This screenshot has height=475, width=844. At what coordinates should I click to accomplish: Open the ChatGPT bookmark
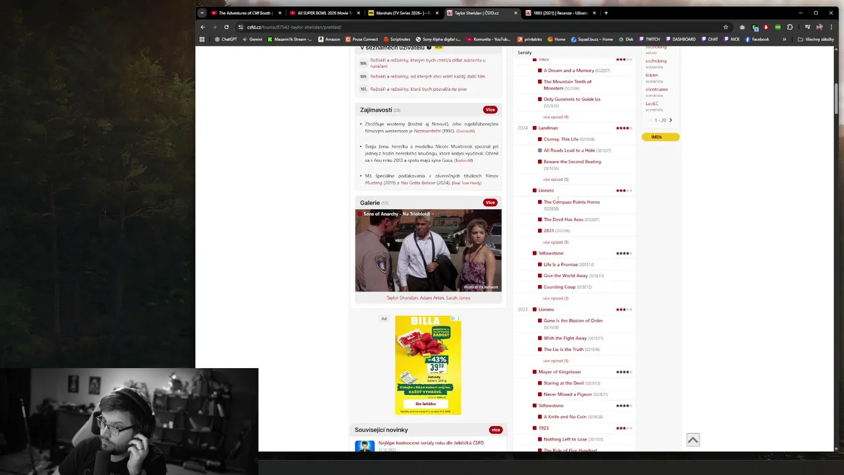(226, 40)
